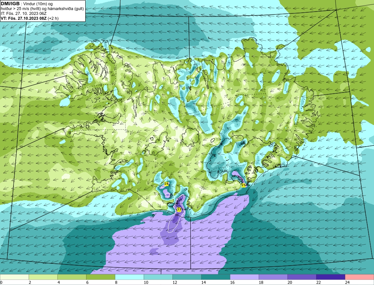Click the yellow gust marker labeled 25
This screenshot has width=374, height=285.
pyautogui.click(x=243, y=185)
